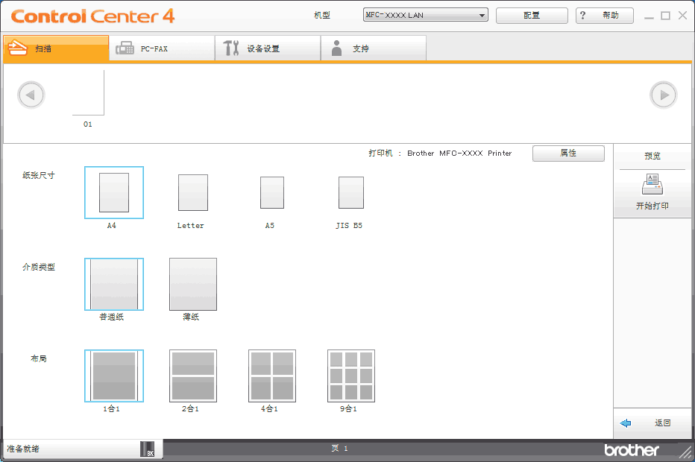Click the 准备就绪 status text
695x462 pixels.
click(x=23, y=449)
